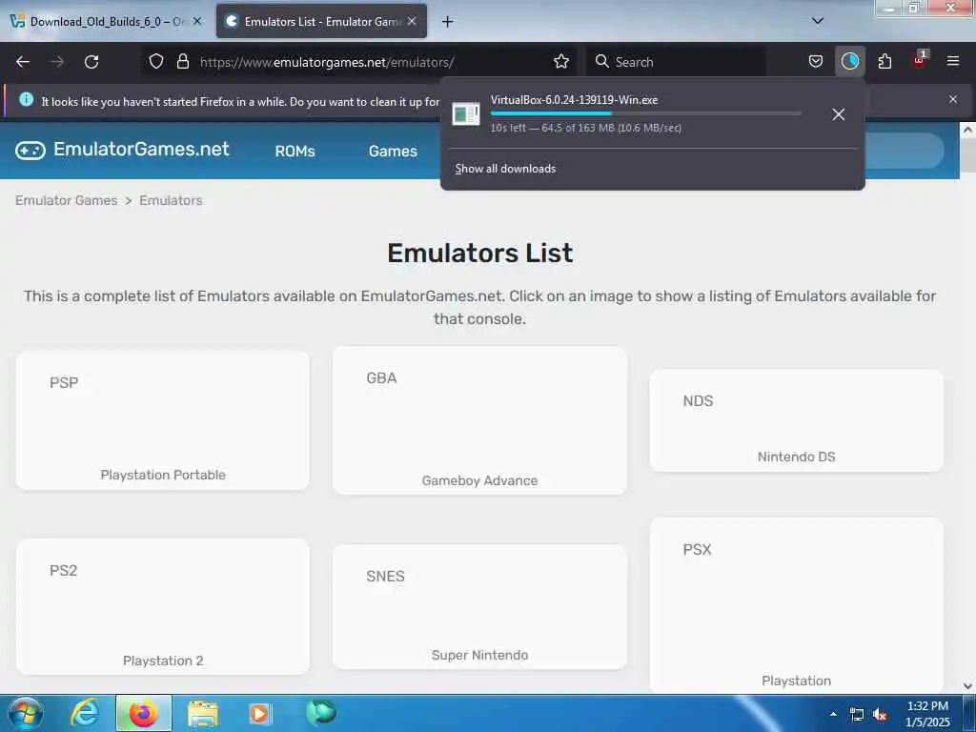Screen dimensions: 976x732
Task: Expand the list all tabs chevron
Action: coord(817,21)
